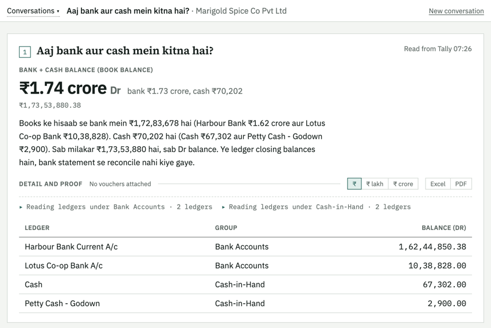The image size is (491, 328).
Task: Click the Bank Accounts group of Lotus Co-op row
Action: coord(241,265)
